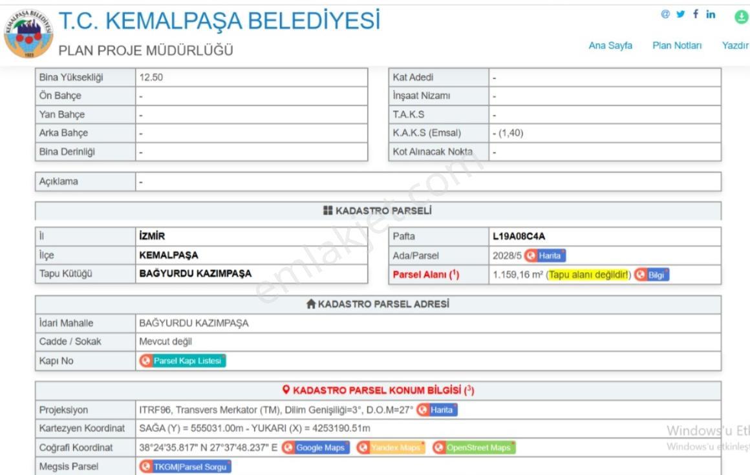
Task: Click the PLAN PROJE MÜDÜRLÜĞÜ subtitle
Action: [146, 50]
